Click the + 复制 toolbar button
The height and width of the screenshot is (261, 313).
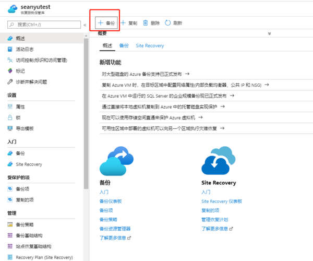click(x=129, y=23)
